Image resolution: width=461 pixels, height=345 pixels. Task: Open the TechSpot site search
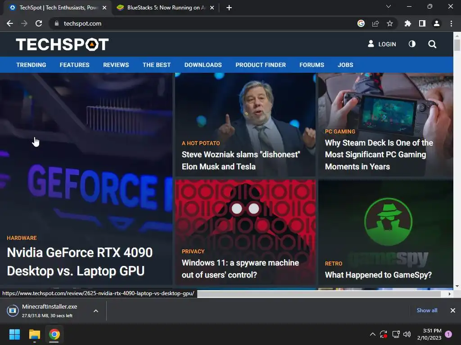click(432, 44)
